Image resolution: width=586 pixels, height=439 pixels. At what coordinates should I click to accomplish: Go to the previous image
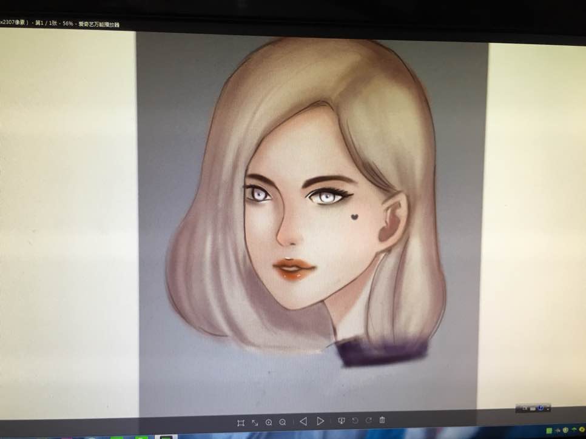click(303, 421)
